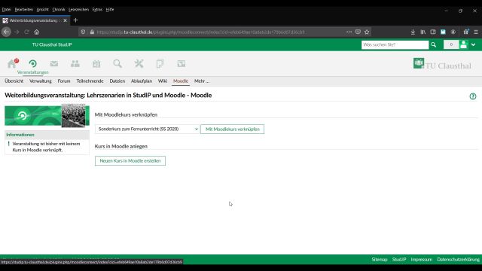Switch to Dateien tab
This screenshot has height=271, width=482.
(117, 81)
